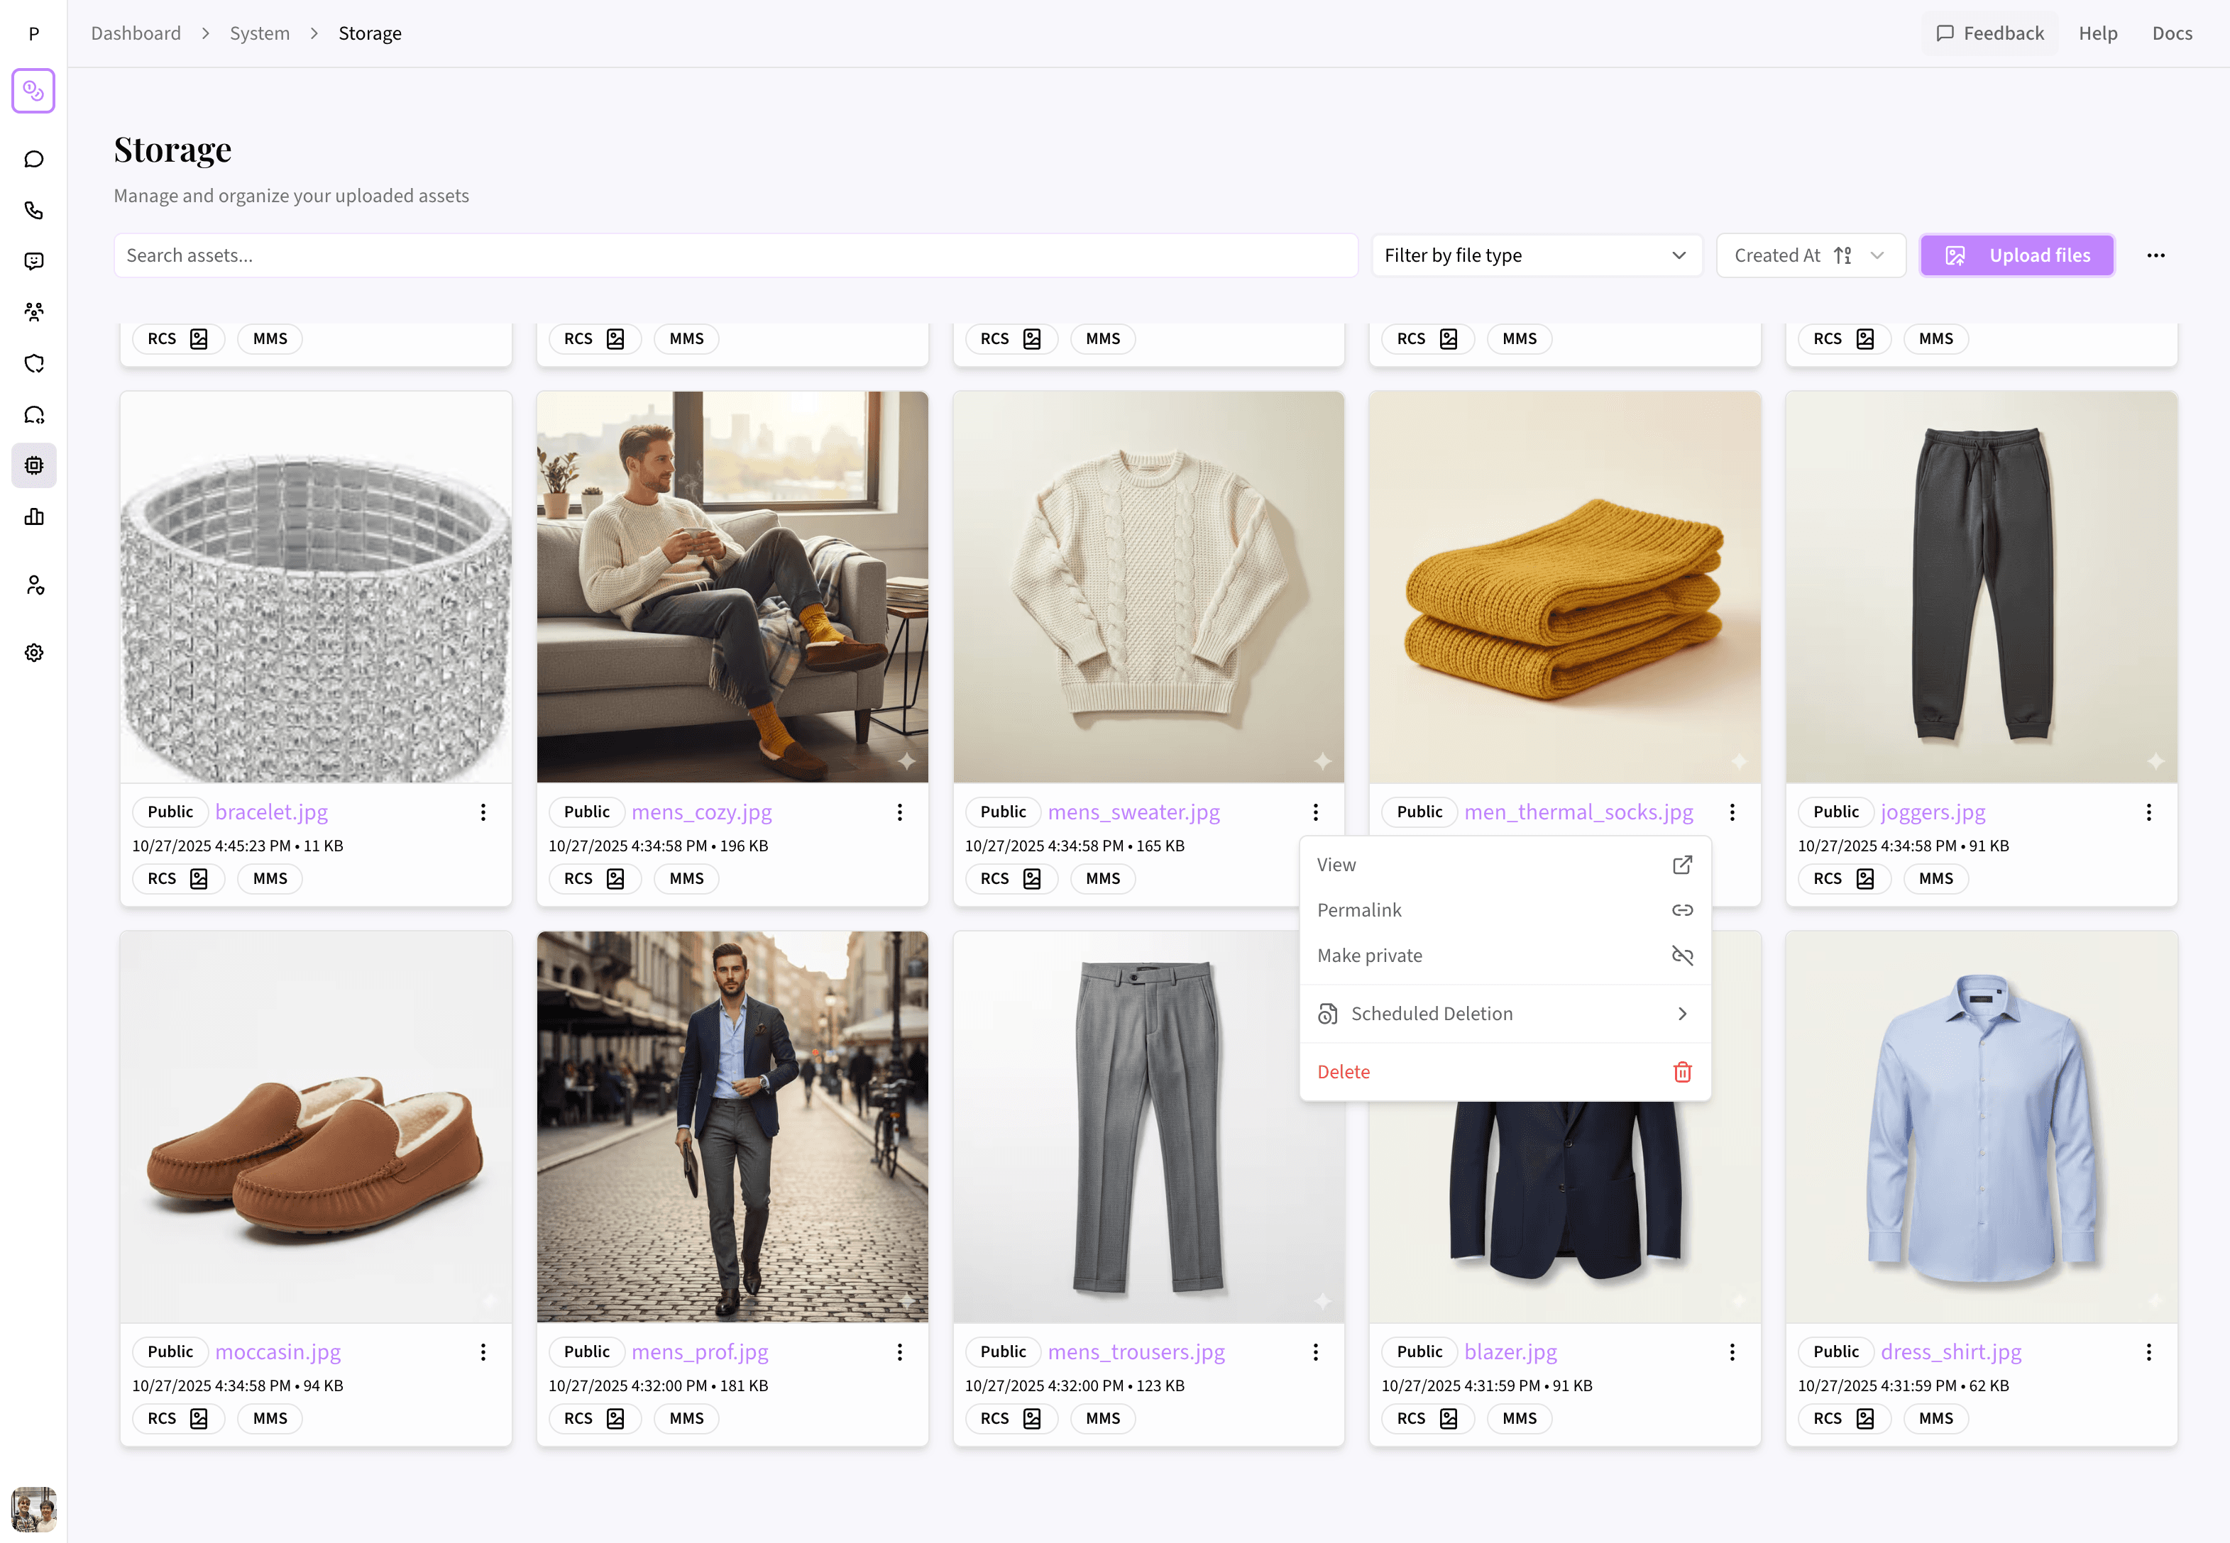
Task: Click the Upload files button
Action: pos(2016,255)
